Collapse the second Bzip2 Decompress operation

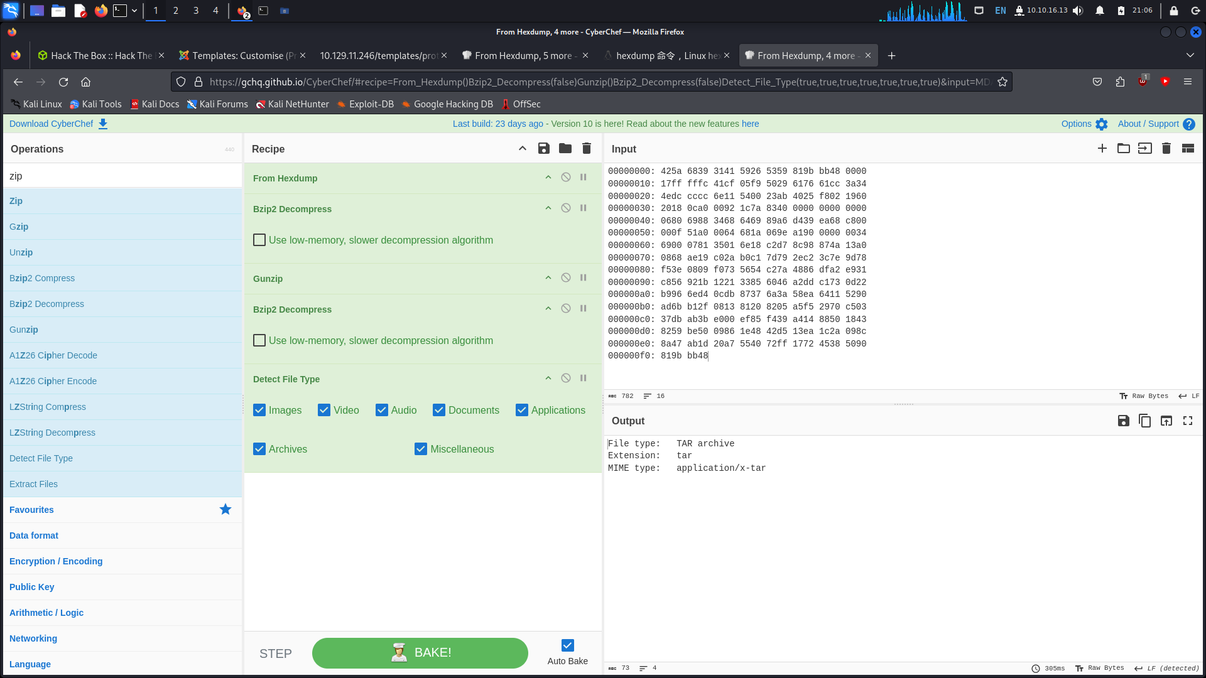[x=548, y=309]
